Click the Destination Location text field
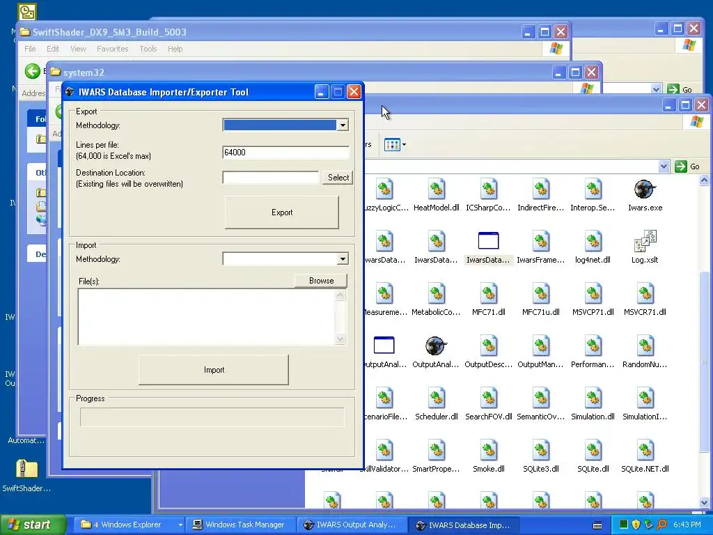The height and width of the screenshot is (535, 713). (271, 178)
